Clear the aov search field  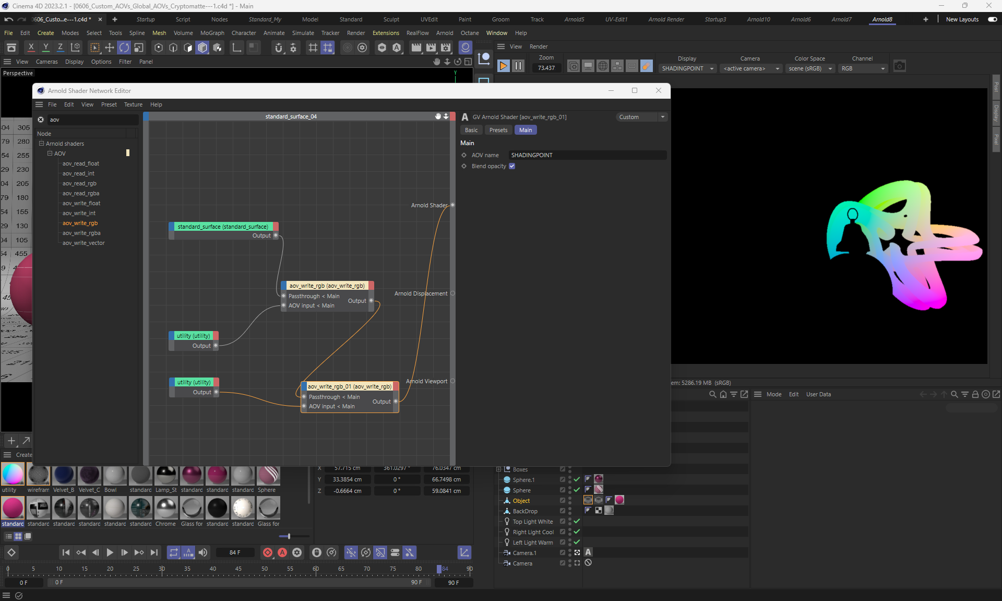pyautogui.click(x=41, y=120)
